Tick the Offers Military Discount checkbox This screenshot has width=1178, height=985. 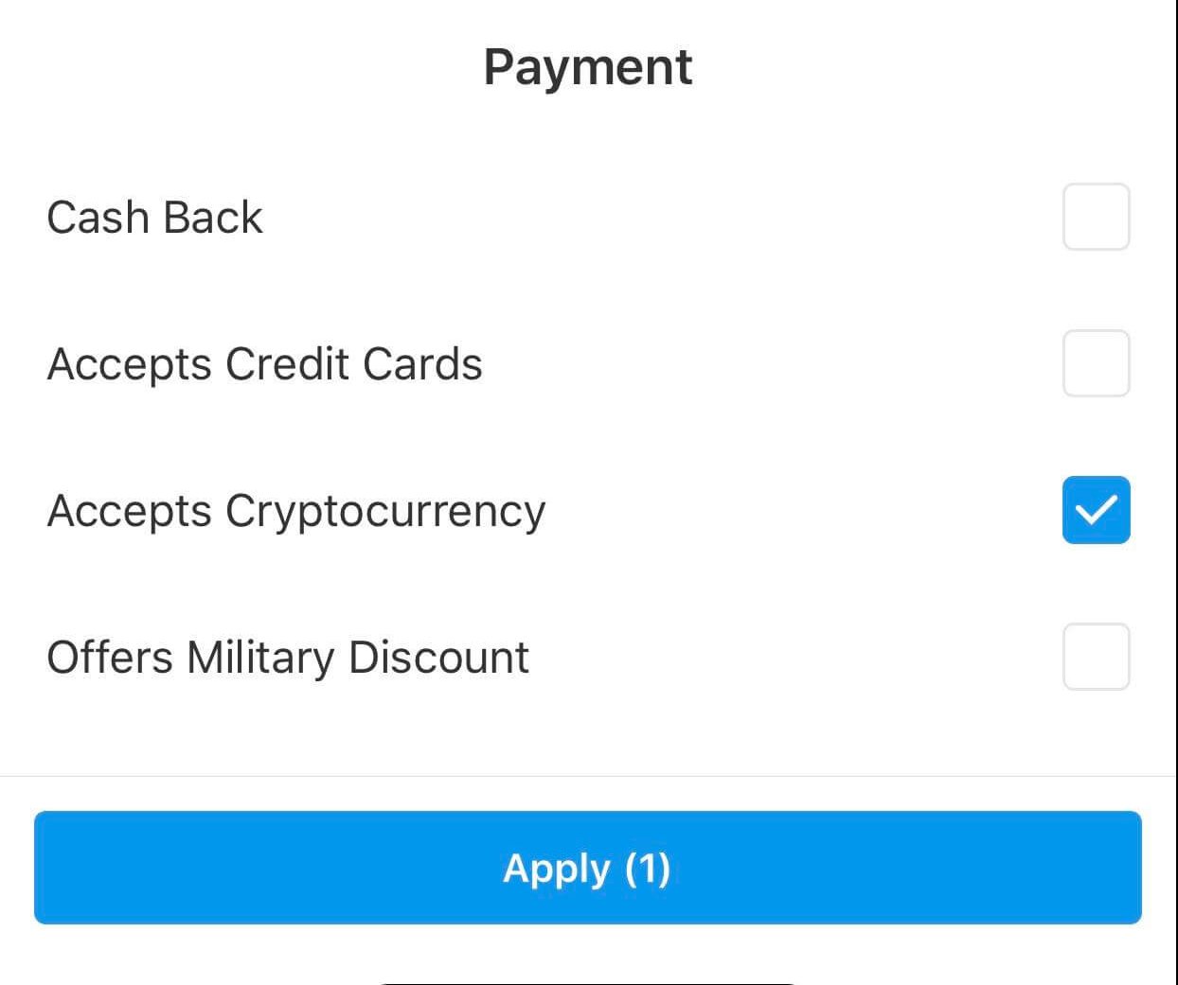(1096, 657)
